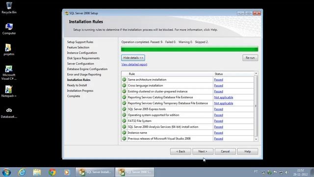This screenshot has width=314, height=177.
Task: Click check icon for SQL Server 2005 Express tools
Action: [x=124, y=109]
